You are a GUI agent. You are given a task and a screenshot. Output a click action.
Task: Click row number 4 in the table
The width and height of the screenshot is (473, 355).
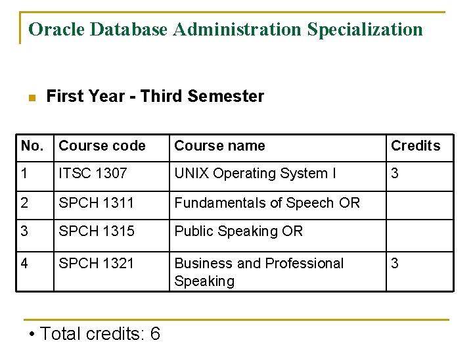(x=25, y=264)
